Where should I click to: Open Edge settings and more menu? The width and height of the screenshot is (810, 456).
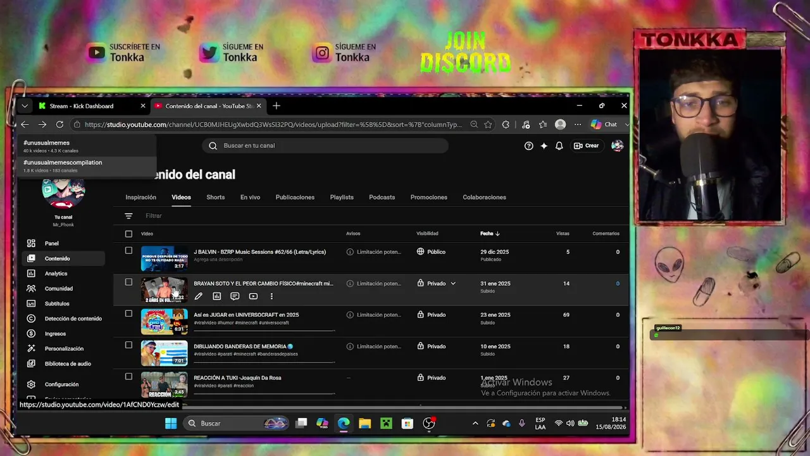577,125
